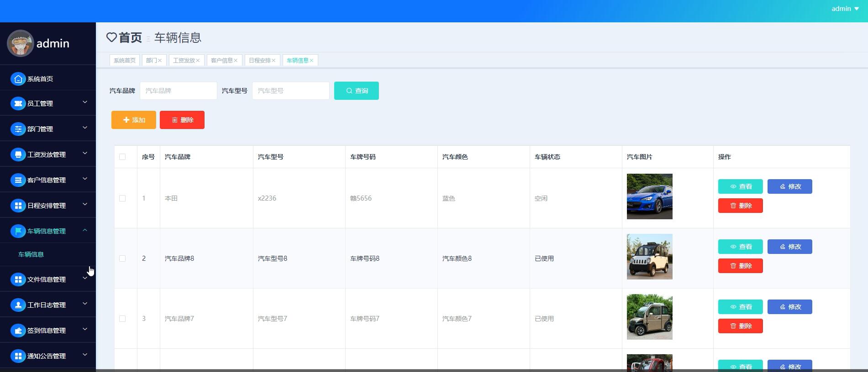
Task: Click the 客户信息管理 sidebar icon
Action: (x=18, y=180)
